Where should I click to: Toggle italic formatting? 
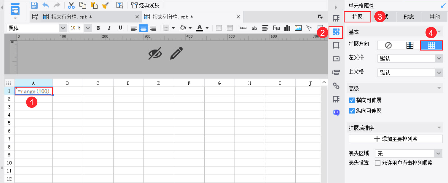[x=109, y=28]
